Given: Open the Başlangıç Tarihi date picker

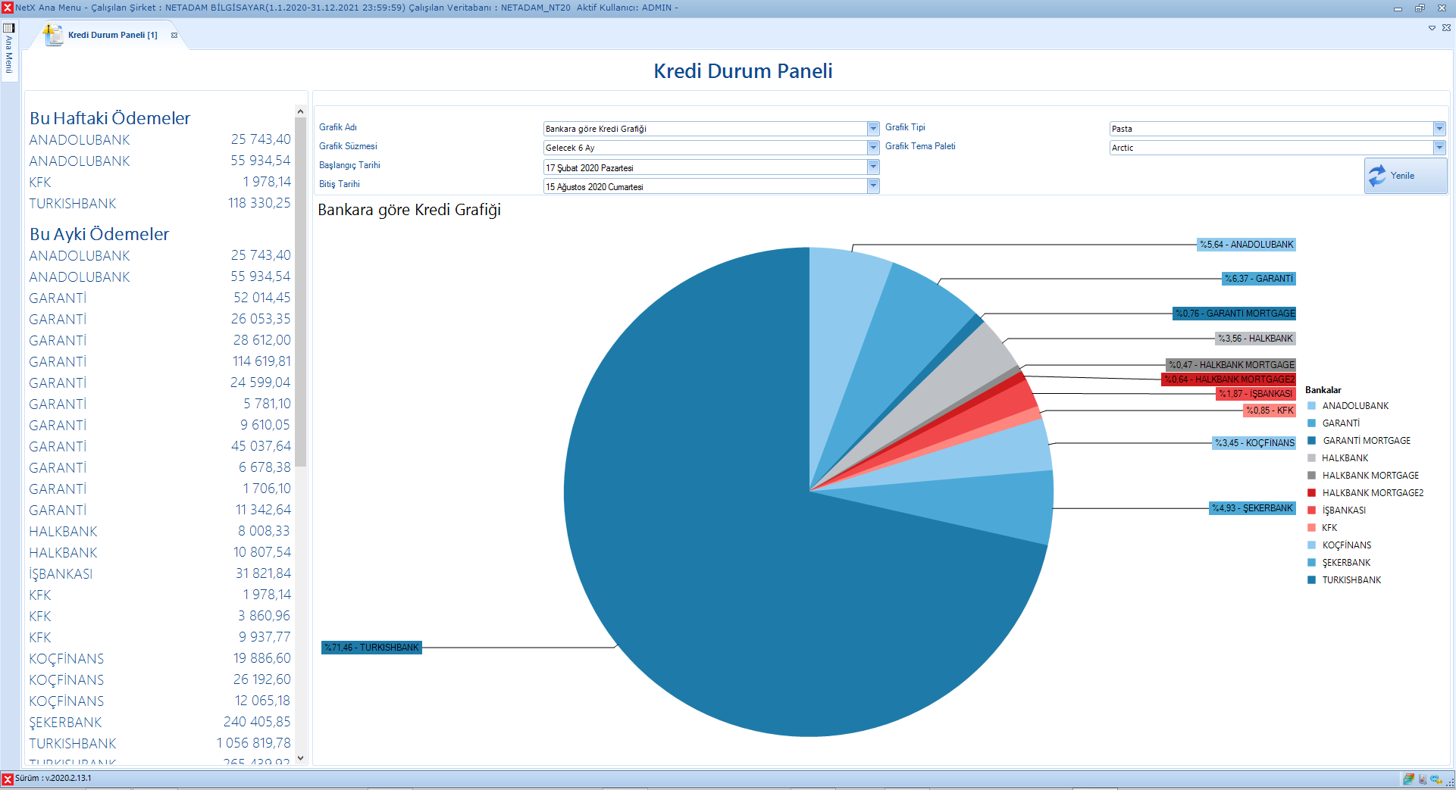Looking at the screenshot, I should click(873, 167).
